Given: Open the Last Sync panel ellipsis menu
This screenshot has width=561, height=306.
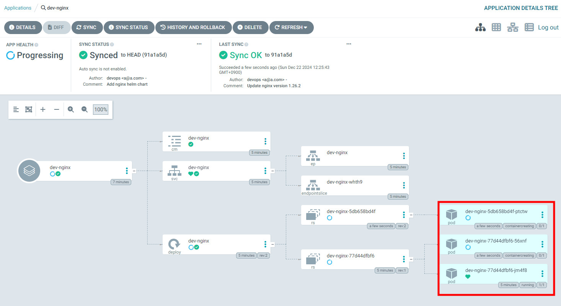Looking at the screenshot, I should click(349, 44).
